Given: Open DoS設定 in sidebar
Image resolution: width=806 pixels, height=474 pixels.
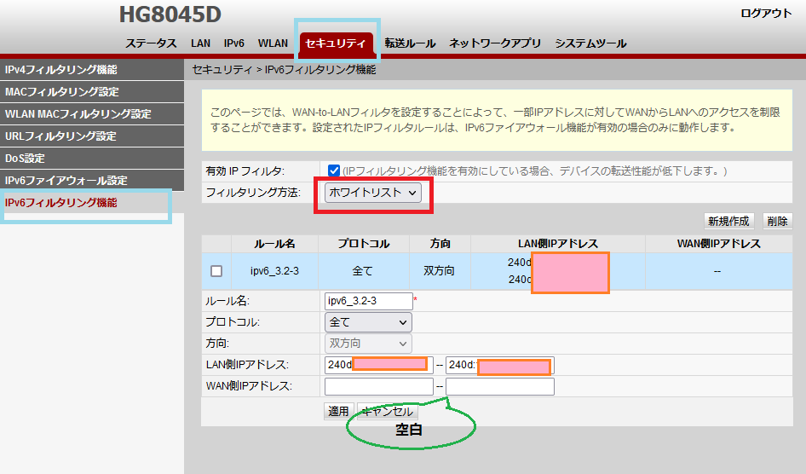Looking at the screenshot, I should 92,158.
